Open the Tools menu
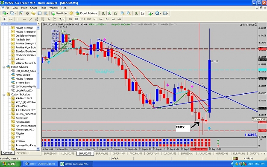Viewport: 267px width, 167px height. (x=43, y=8)
